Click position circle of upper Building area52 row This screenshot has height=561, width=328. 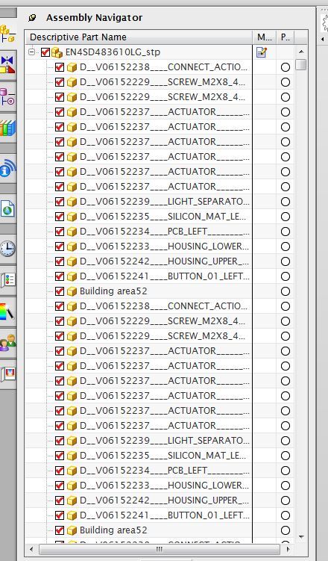(286, 291)
